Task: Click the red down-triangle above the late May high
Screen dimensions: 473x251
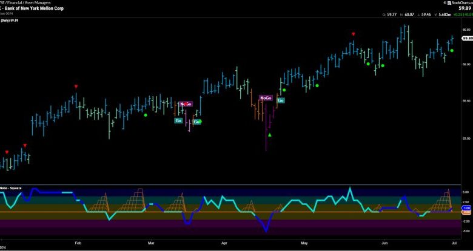Action: click(x=354, y=34)
